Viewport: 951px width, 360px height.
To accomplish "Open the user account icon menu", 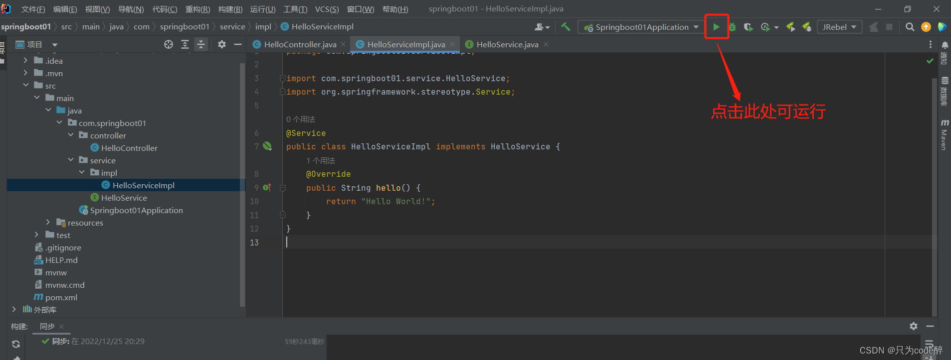I will tap(542, 27).
